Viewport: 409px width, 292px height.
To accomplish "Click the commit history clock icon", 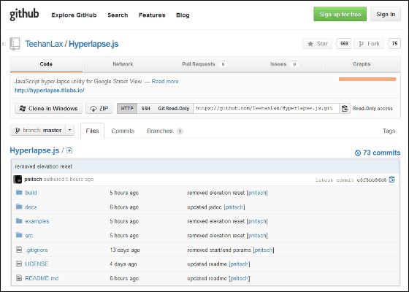I will 358,153.
